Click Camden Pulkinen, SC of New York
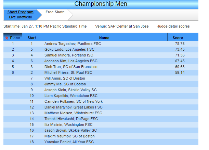209x150 pixels. pos(73,101)
